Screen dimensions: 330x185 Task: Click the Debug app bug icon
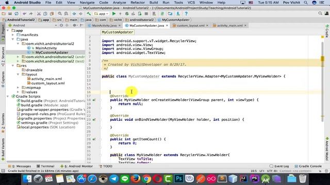127,14
